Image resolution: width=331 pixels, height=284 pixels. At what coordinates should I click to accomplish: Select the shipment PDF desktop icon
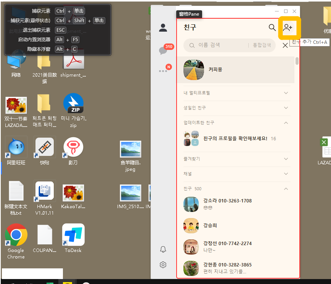(73, 66)
